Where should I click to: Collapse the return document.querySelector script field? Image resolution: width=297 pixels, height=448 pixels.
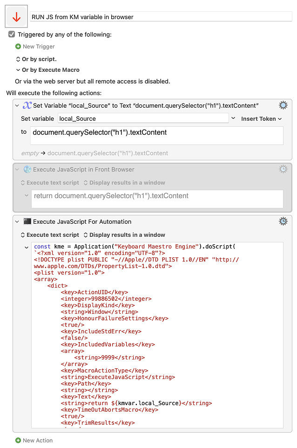tap(27, 196)
